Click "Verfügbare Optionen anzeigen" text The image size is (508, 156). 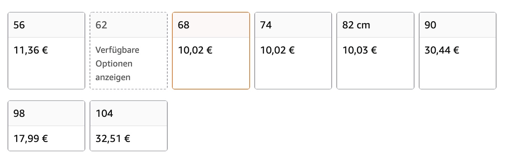tap(117, 64)
